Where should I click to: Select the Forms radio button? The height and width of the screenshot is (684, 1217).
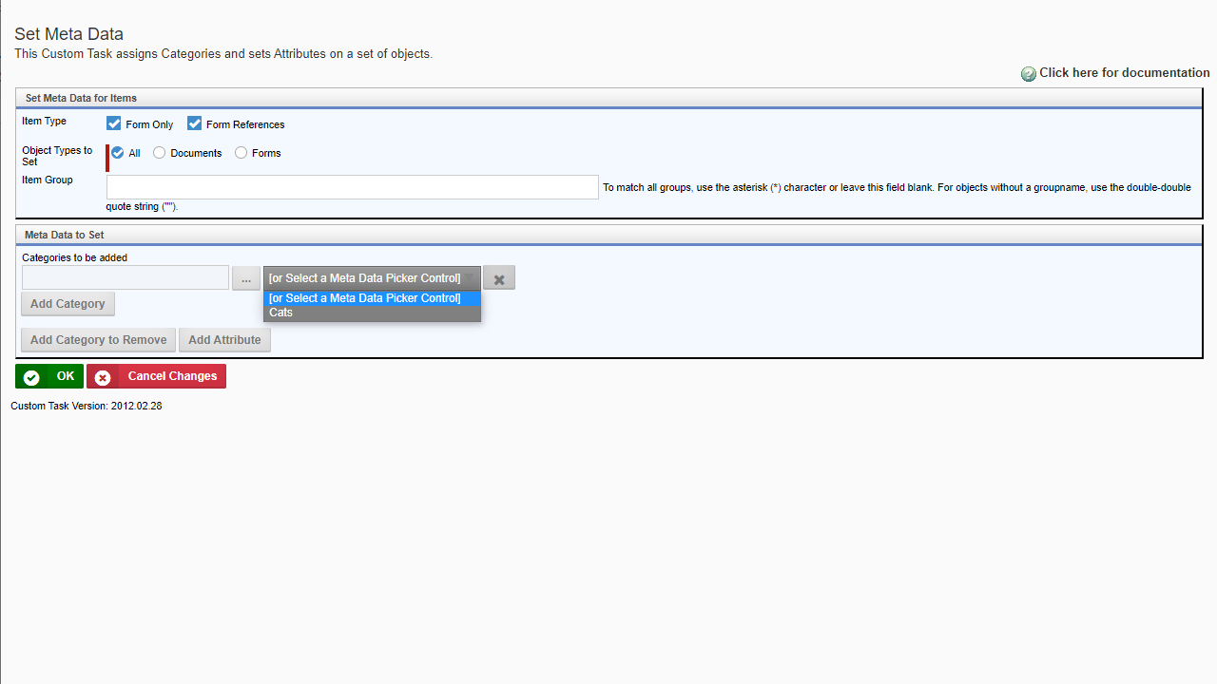pos(241,152)
